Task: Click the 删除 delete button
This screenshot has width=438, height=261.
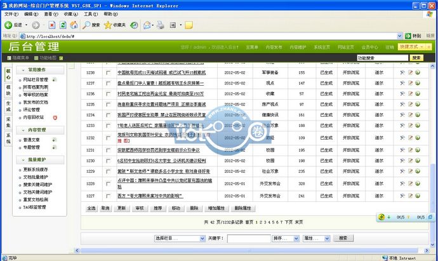Action: [194, 208]
